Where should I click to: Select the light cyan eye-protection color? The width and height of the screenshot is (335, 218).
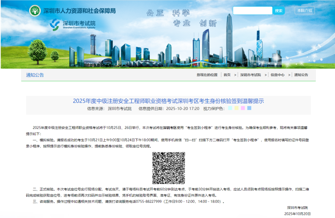coord(230,108)
